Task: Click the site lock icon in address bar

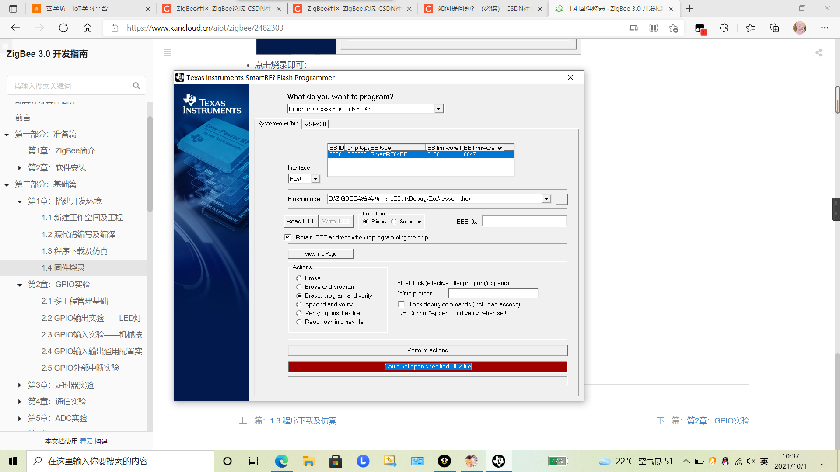Action: pos(115,28)
